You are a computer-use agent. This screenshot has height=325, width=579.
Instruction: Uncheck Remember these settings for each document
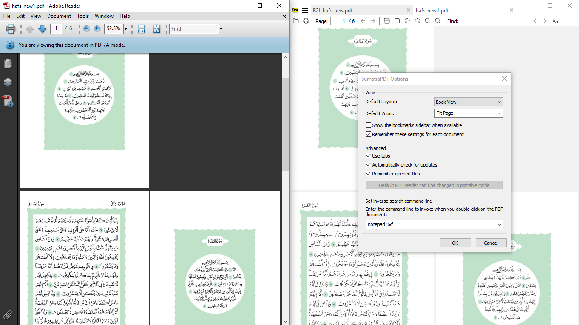coord(369,134)
